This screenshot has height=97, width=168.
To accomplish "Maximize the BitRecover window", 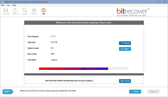I will tap(158, 2).
